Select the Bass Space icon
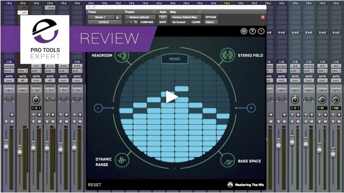Viewport: 344px width, 193px height. (227, 161)
